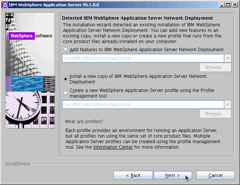
Task: Click the path field under Add features option
Action: [x=142, y=58]
